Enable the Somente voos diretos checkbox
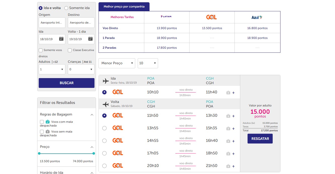 (x=41, y=50)
